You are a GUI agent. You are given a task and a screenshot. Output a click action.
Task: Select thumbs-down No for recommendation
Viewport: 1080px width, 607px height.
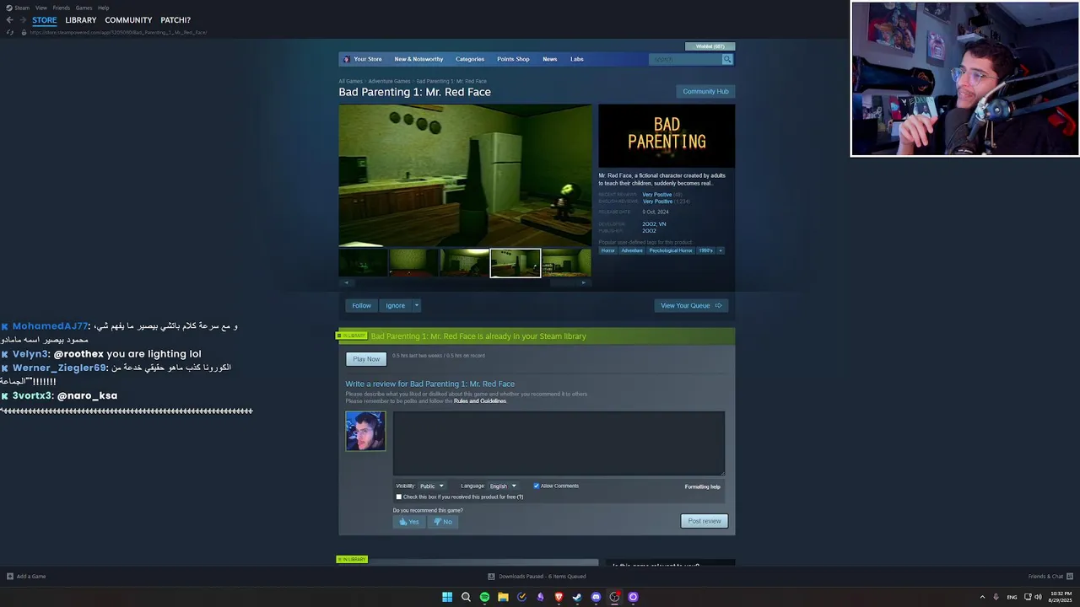pos(443,522)
